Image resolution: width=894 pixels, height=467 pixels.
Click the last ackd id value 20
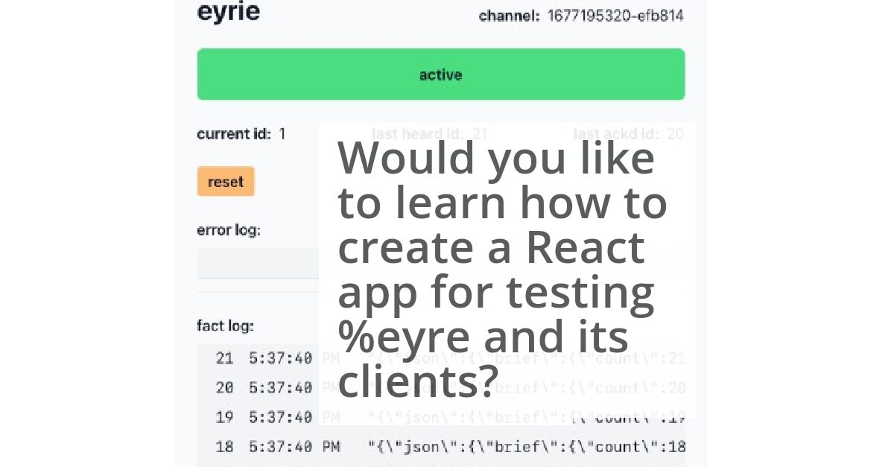tap(678, 134)
